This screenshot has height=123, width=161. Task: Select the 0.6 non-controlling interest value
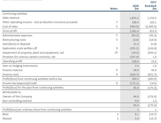click(137, 101)
